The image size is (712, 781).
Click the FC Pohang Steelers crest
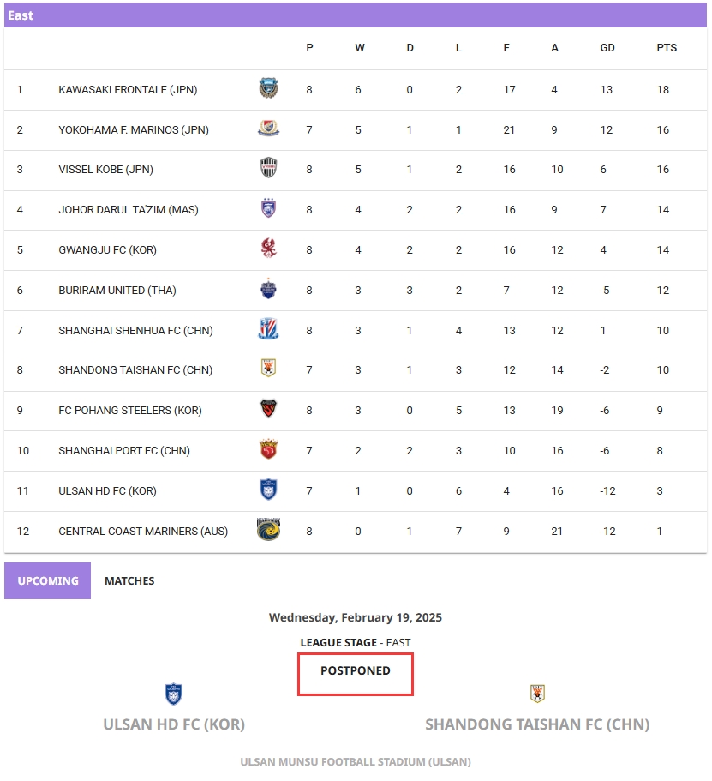point(268,409)
